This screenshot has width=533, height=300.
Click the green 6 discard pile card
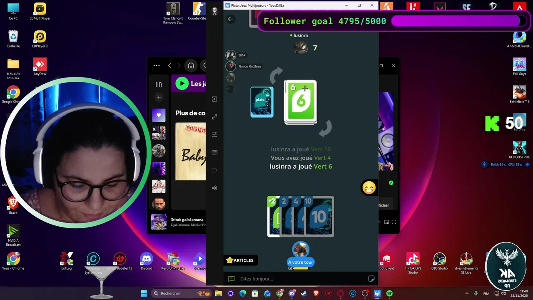pos(300,102)
